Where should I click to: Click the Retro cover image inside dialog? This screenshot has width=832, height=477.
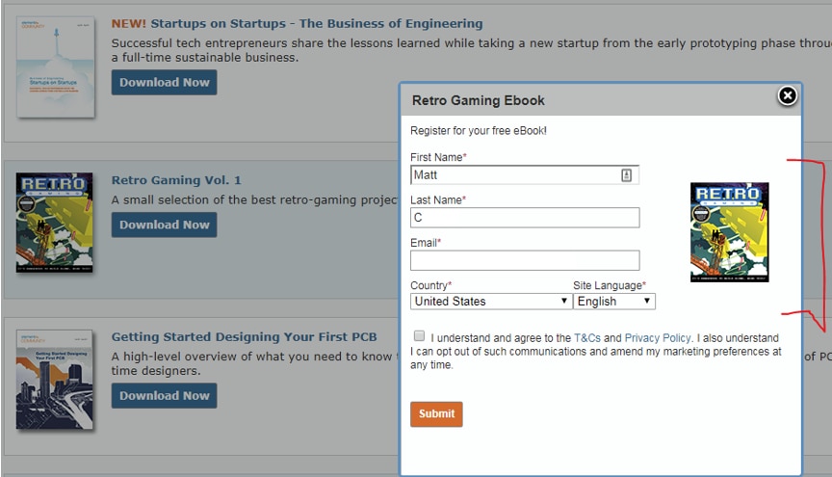tap(729, 232)
